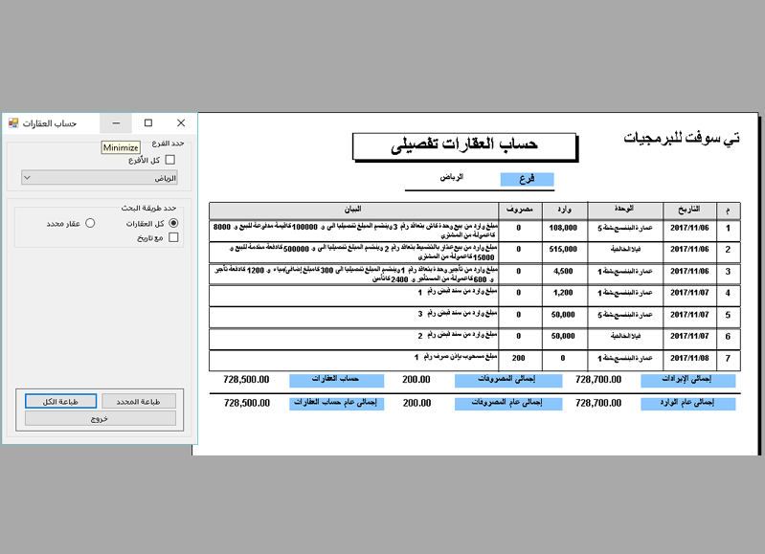Click the وارد column header
The height and width of the screenshot is (554, 765).
[x=565, y=211]
